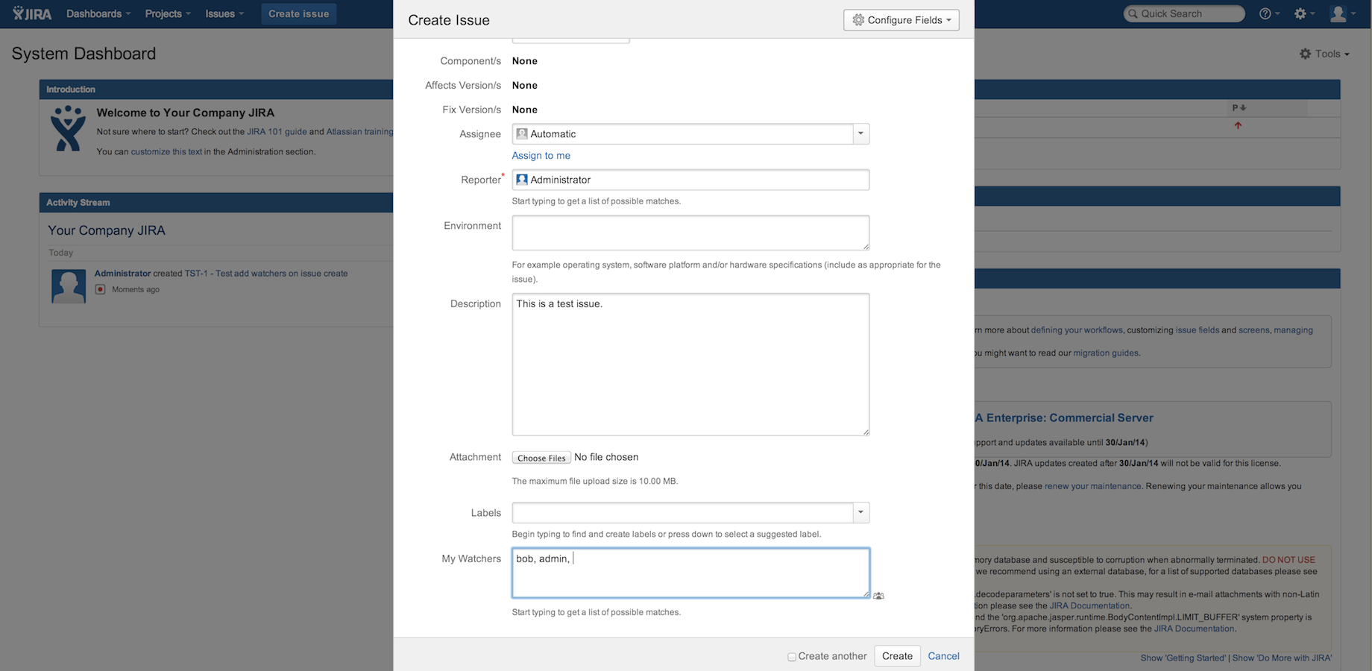Open the Assignee dropdown arrow
The width and height of the screenshot is (1372, 671).
click(860, 133)
